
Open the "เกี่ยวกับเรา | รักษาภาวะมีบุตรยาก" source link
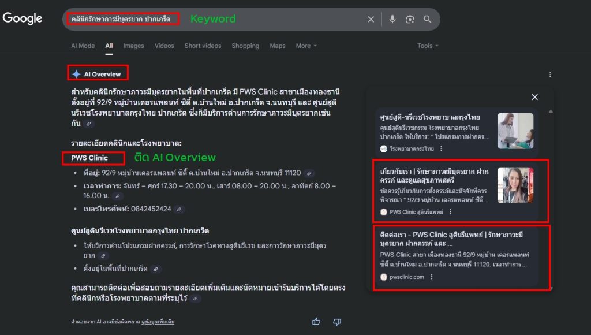click(434, 176)
